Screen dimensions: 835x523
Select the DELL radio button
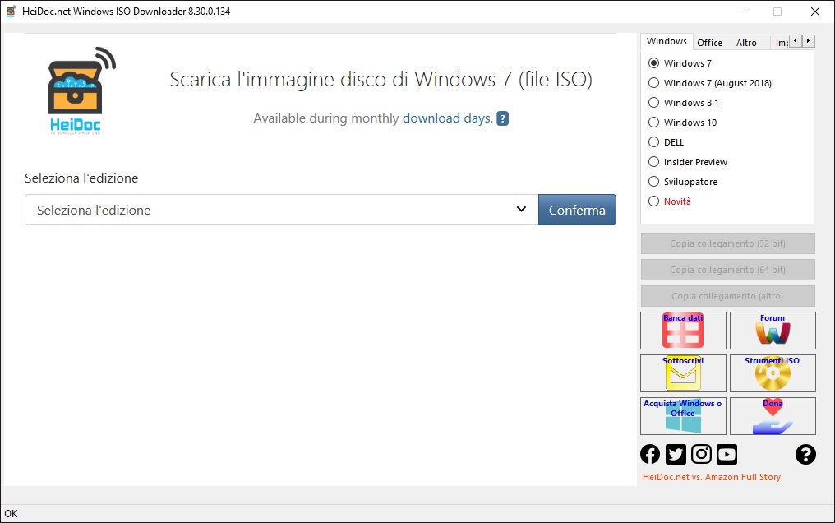(x=653, y=141)
